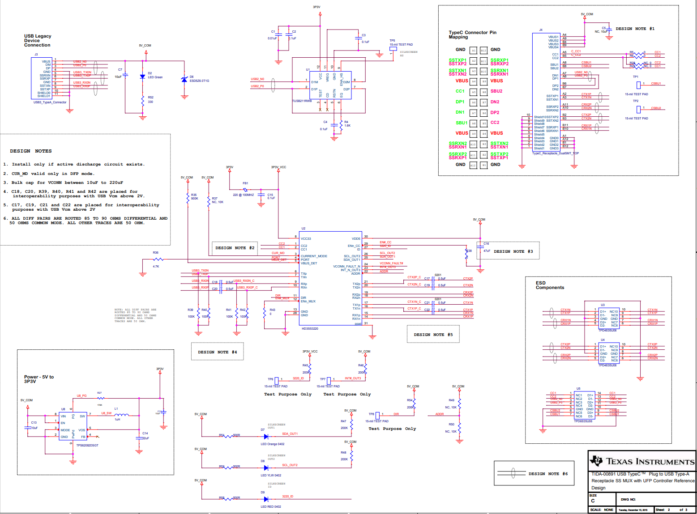Click the LED Green diode D2 symbol
The image size is (697, 514).
142,77
